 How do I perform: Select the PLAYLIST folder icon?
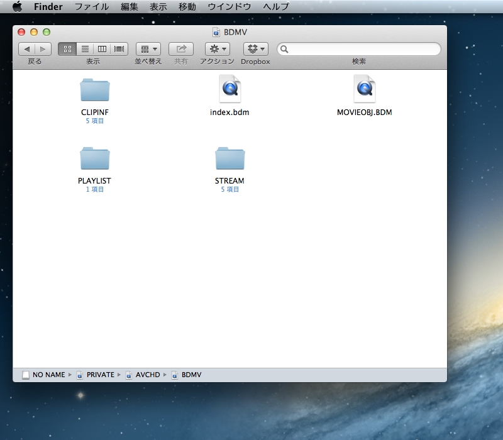click(95, 158)
